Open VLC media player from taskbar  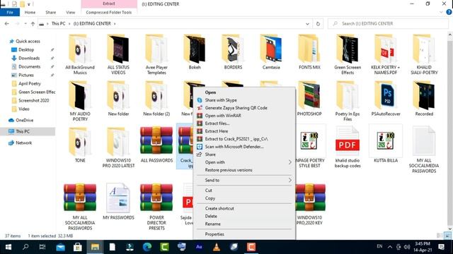point(217,247)
